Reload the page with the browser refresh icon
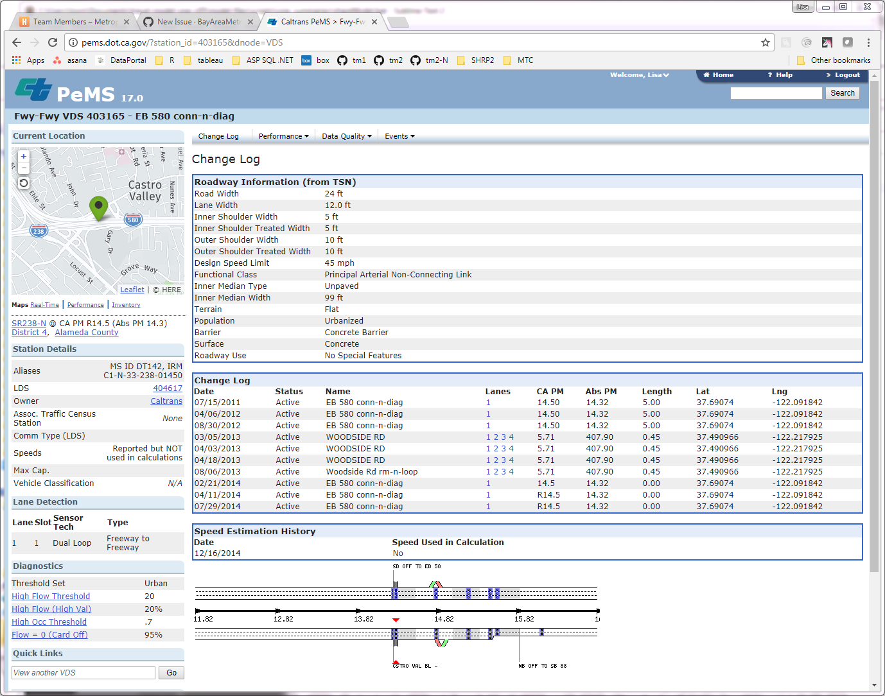Screen dimensions: 885x696 click(53, 42)
